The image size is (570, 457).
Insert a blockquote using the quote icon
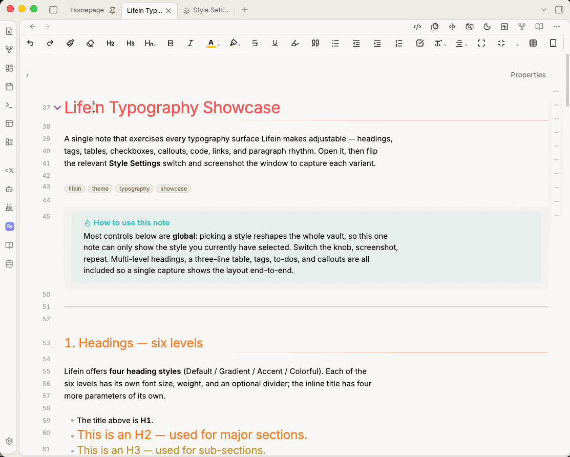pyautogui.click(x=315, y=43)
